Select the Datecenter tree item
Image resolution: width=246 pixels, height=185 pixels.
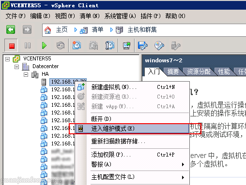click(46, 66)
